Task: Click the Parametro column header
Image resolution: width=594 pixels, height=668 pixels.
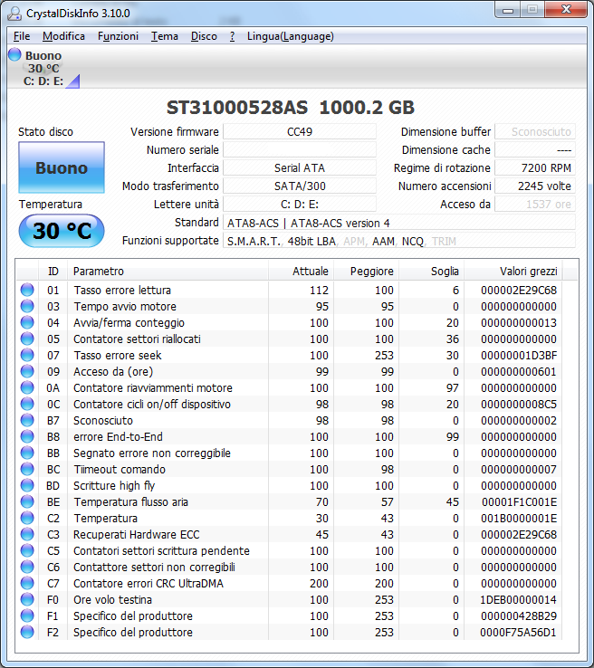Action: [x=168, y=271]
